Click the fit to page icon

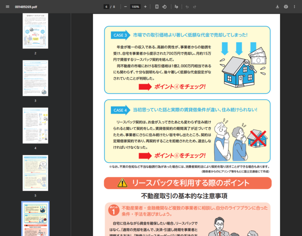157,7
